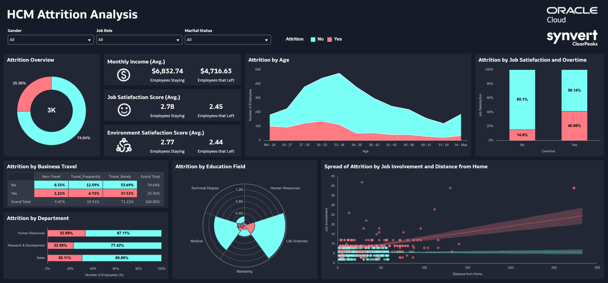Select the 8.35% table cell
The width and height of the screenshot is (608, 283).
(51, 185)
